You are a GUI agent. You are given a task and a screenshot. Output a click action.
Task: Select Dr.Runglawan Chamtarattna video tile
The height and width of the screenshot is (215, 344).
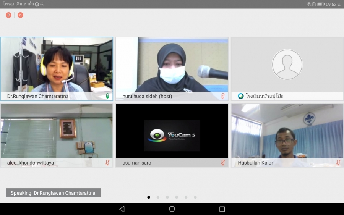point(57,65)
